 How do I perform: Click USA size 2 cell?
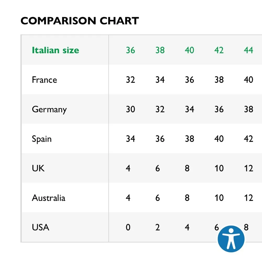tap(157, 227)
